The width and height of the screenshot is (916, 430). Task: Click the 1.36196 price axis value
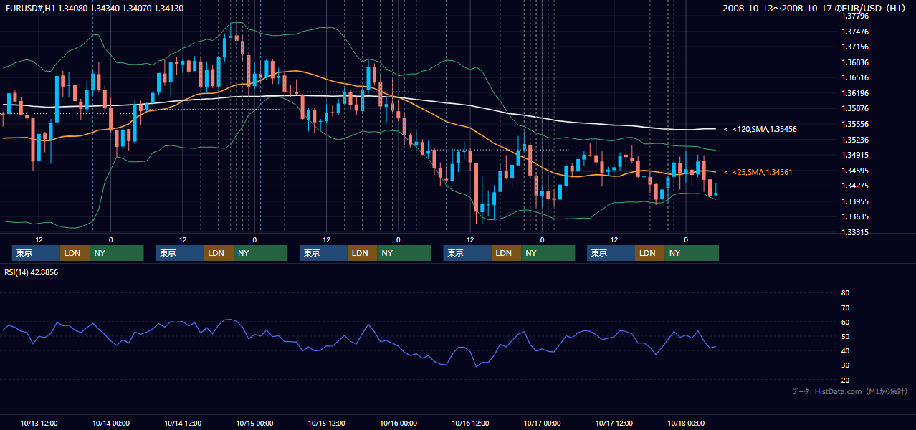[856, 93]
